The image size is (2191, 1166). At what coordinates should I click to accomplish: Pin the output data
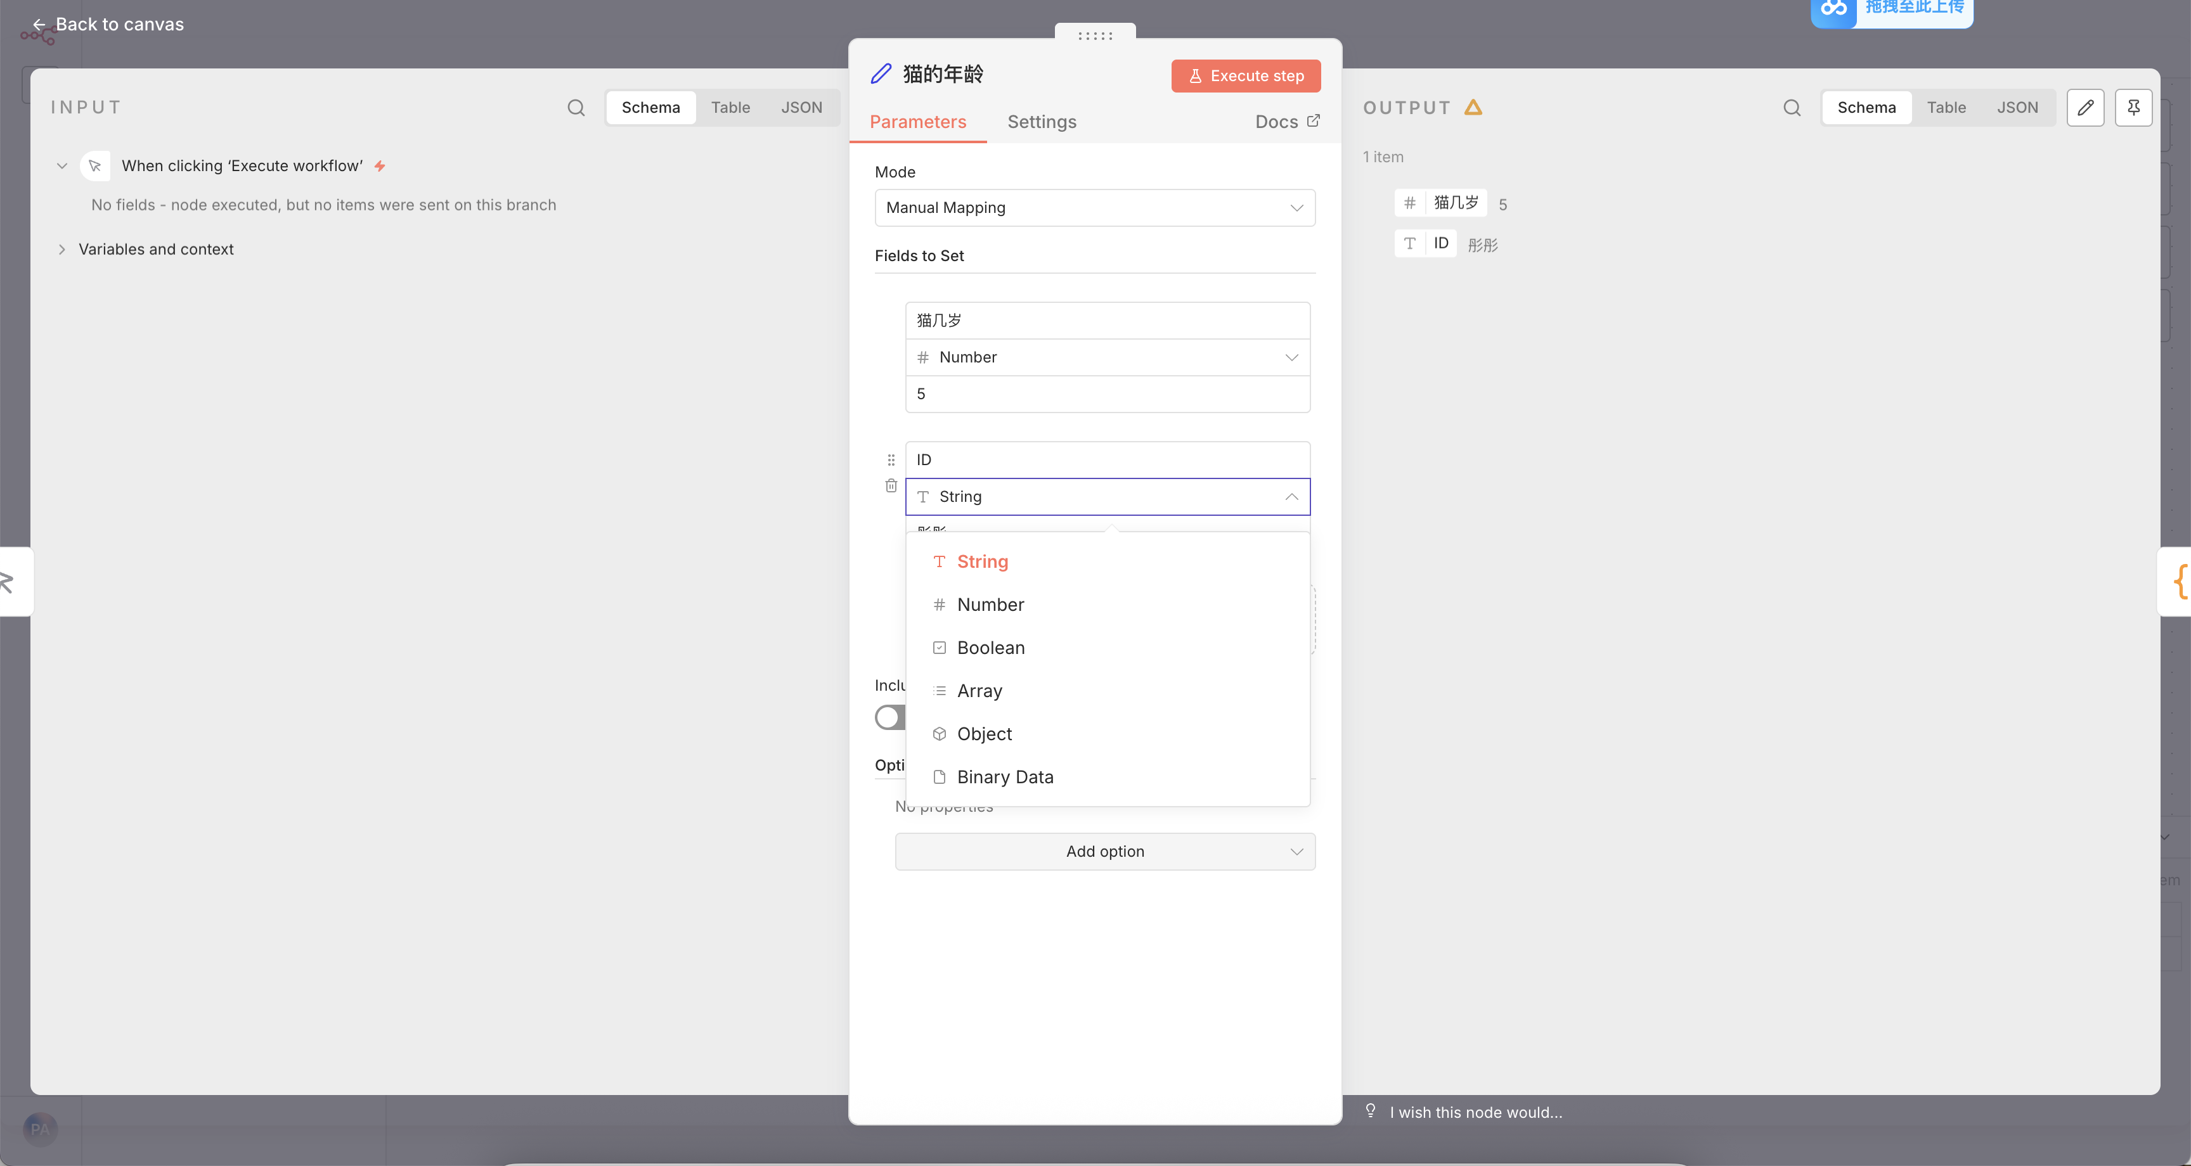coord(2133,107)
